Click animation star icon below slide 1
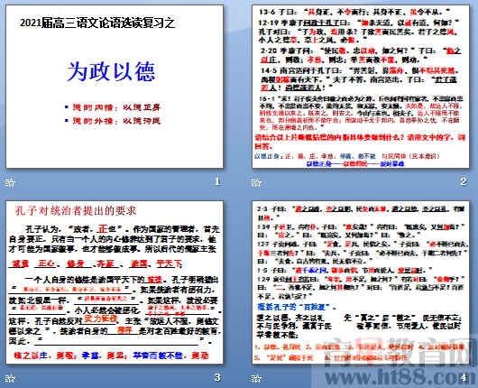 [x=10, y=182]
